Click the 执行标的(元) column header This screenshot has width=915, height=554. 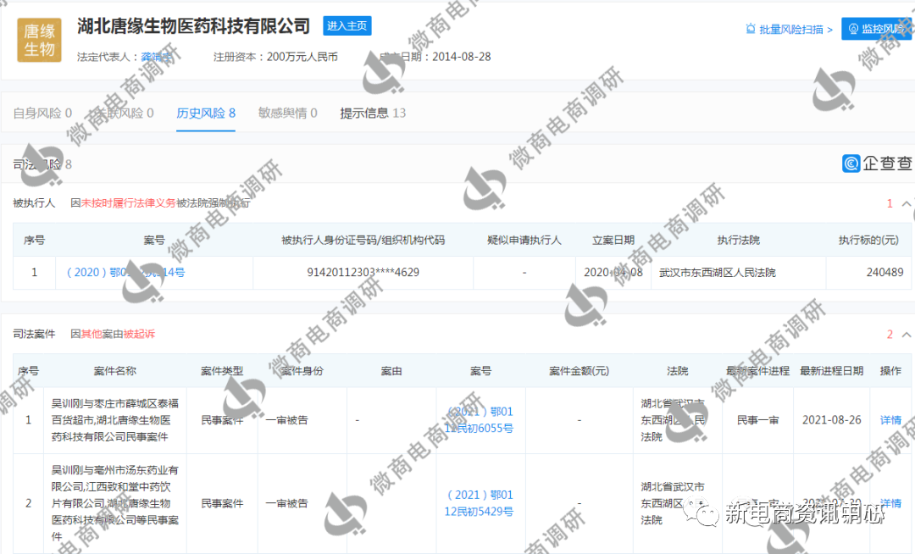pyautogui.click(x=868, y=240)
